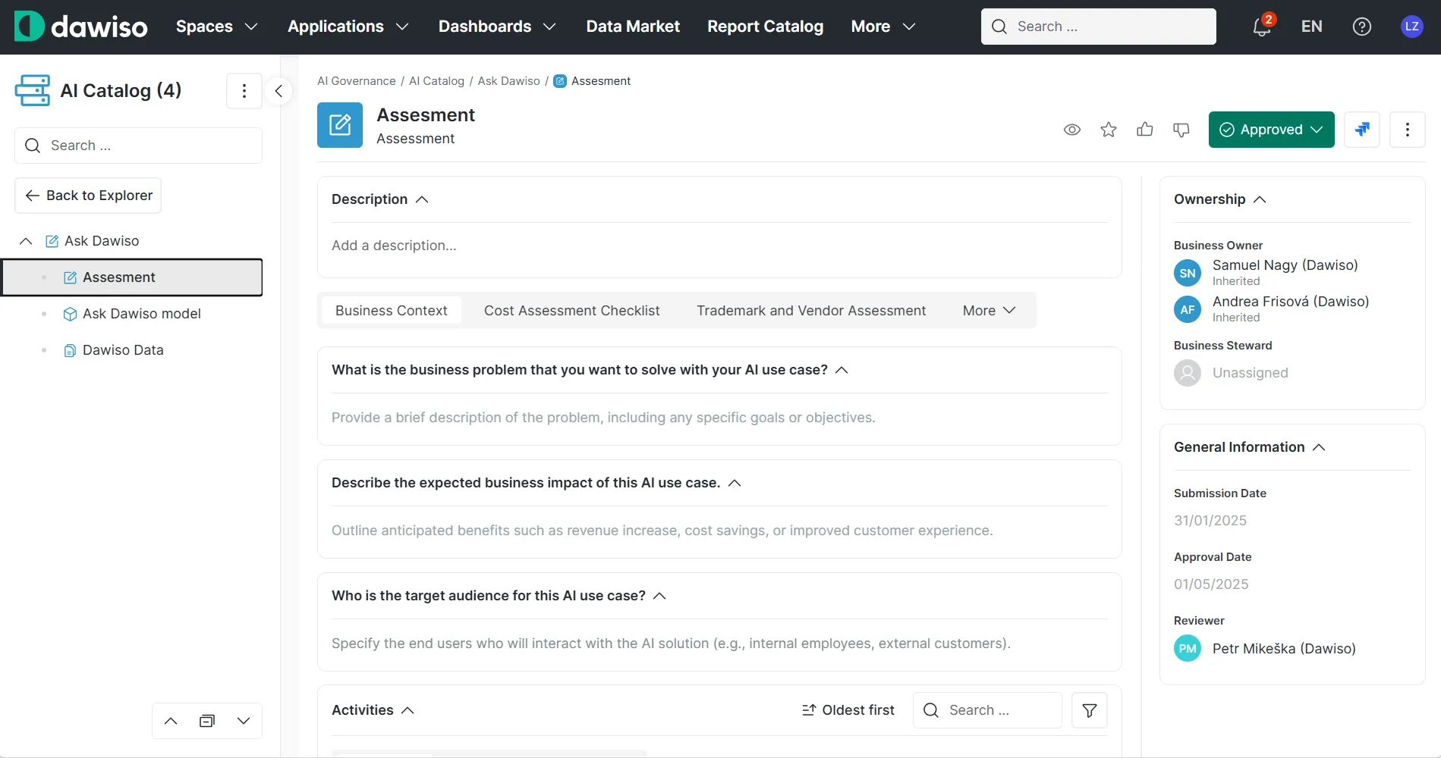Give Assesment a thumbs up

coord(1145,130)
